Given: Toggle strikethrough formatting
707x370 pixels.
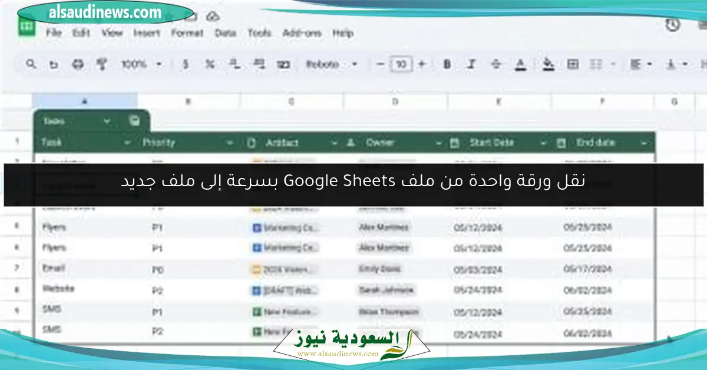Looking at the screenshot, I should [x=495, y=64].
